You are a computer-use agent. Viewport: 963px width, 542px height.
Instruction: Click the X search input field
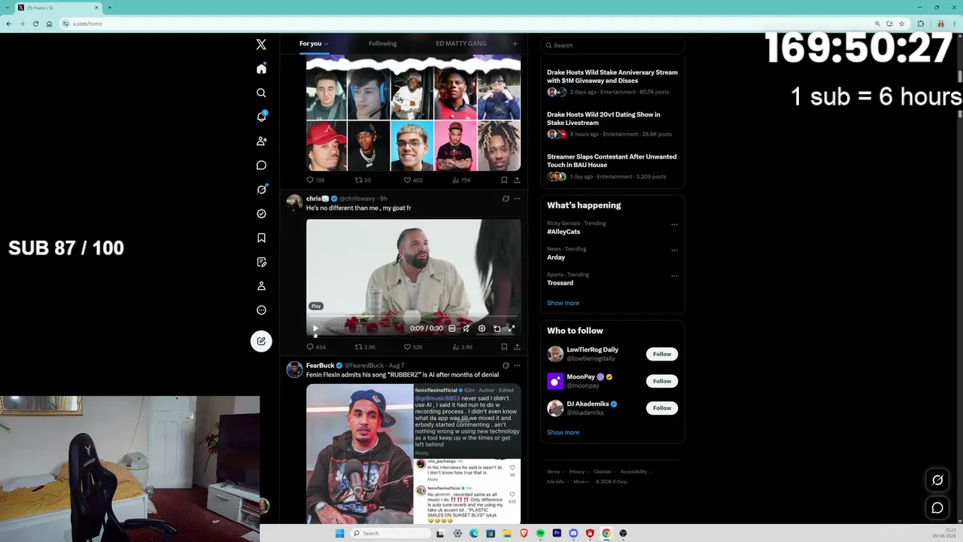612,45
